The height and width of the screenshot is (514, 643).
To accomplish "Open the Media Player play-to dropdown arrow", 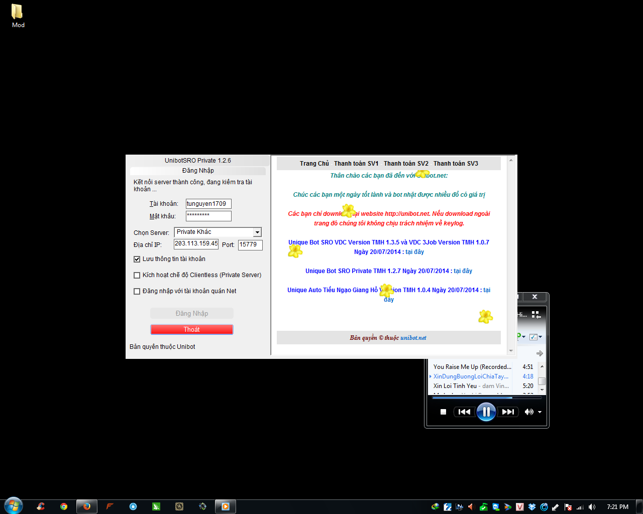I will coord(524,337).
